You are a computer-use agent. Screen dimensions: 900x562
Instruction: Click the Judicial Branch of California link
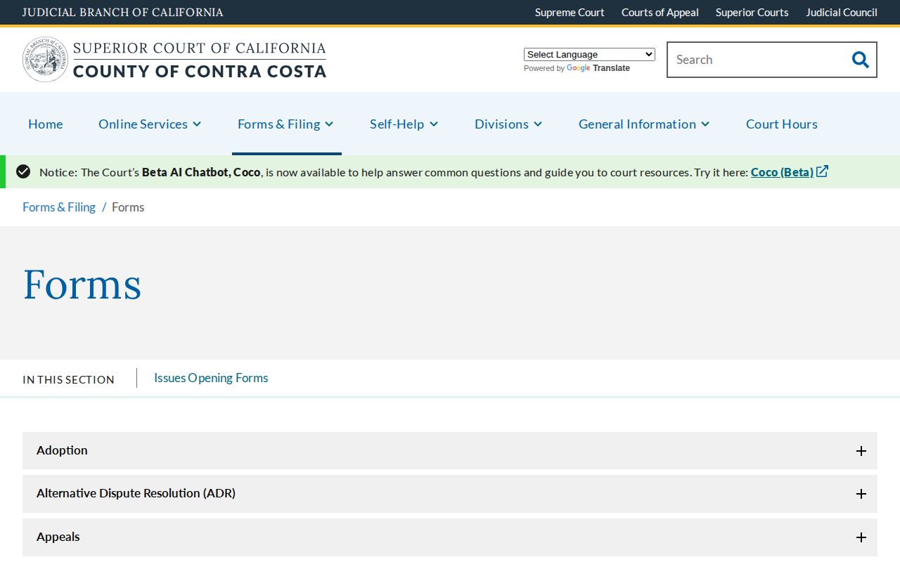click(123, 12)
